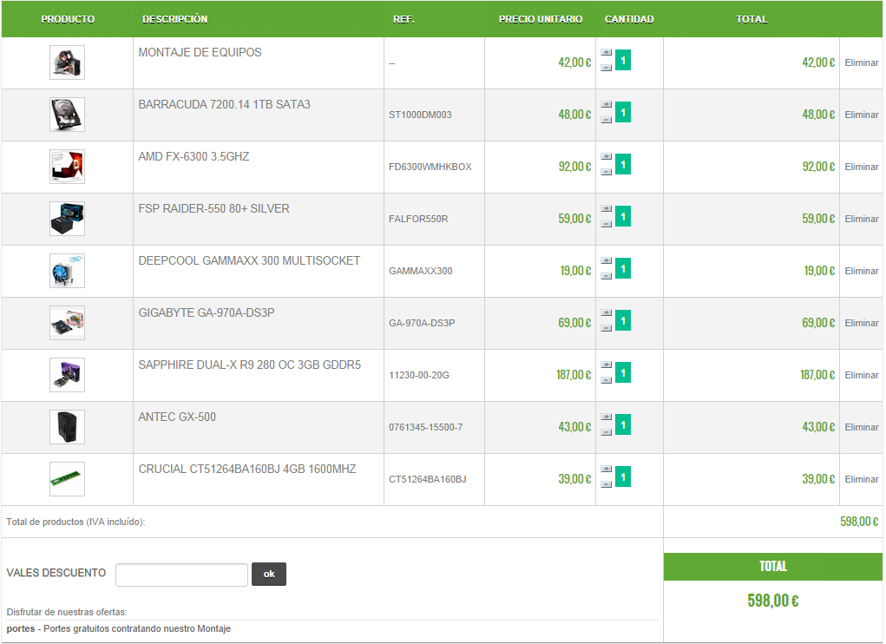The width and height of the screenshot is (886, 644).
Task: Click the 187,00 € unit price
Action: [574, 375]
